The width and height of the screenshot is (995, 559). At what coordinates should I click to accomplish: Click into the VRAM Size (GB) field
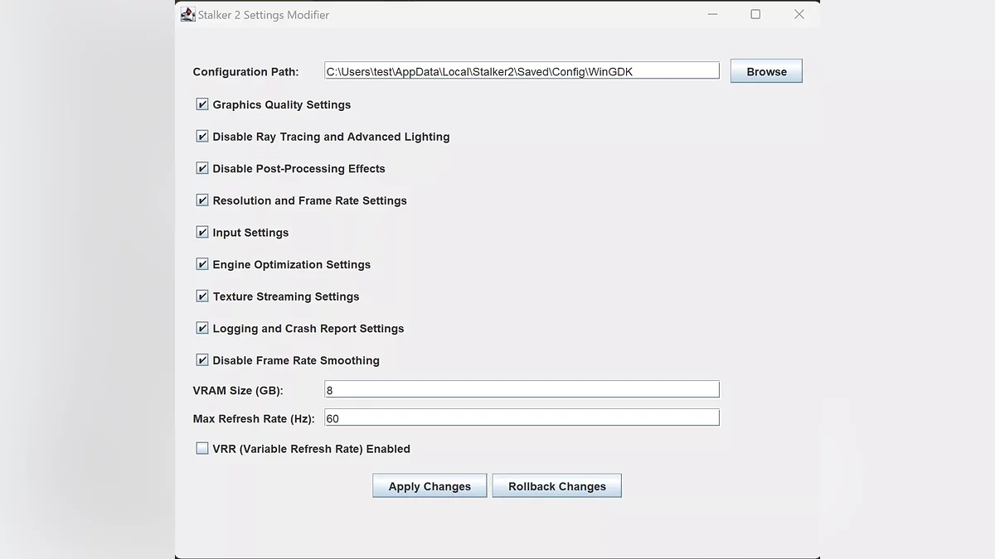pyautogui.click(x=522, y=390)
